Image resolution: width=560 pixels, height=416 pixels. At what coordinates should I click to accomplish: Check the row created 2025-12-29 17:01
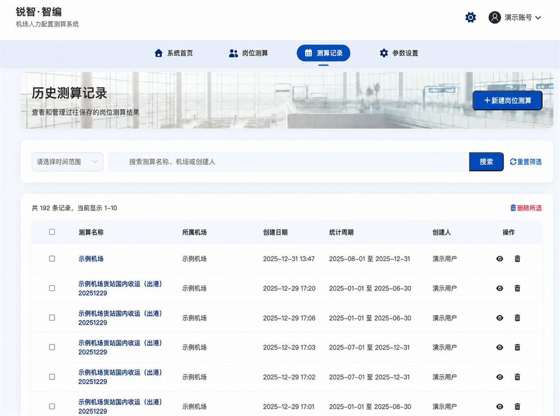52,406
